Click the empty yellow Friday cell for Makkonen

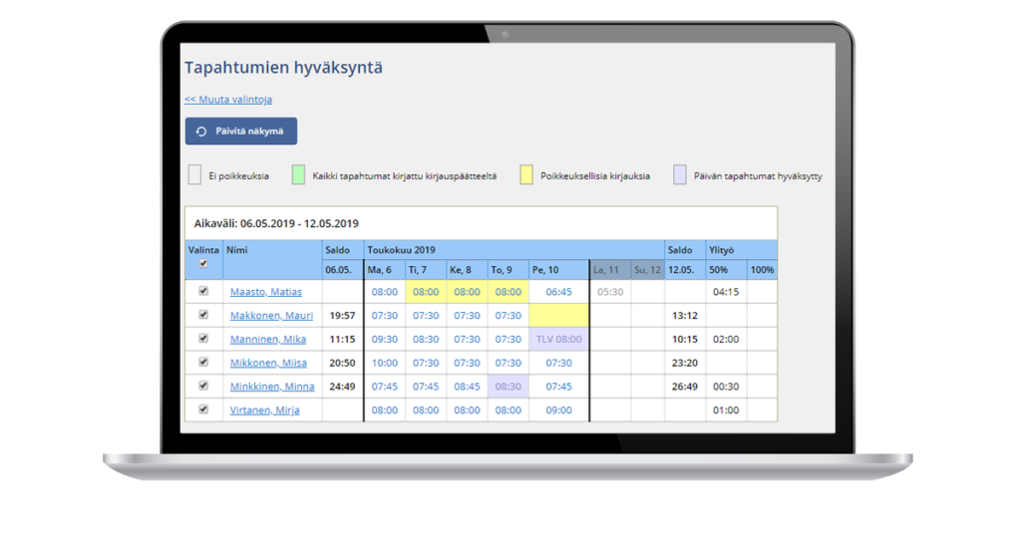[558, 315]
